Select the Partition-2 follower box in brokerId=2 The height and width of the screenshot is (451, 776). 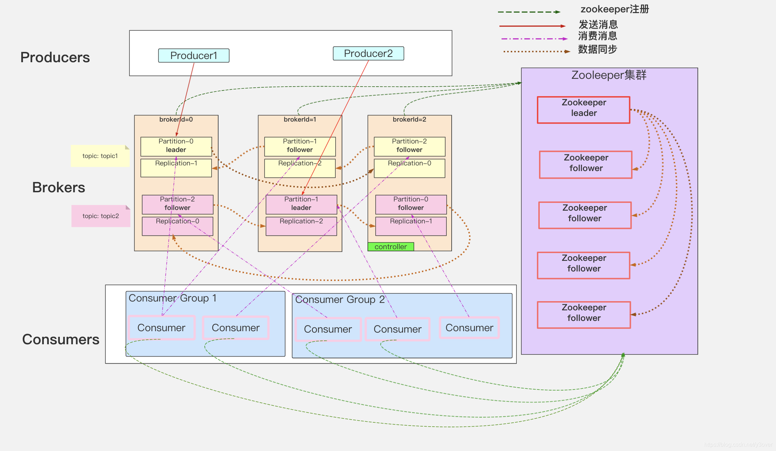(409, 146)
